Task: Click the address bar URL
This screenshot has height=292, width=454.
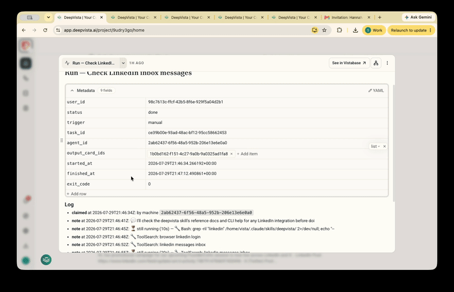Action: pyautogui.click(x=104, y=30)
